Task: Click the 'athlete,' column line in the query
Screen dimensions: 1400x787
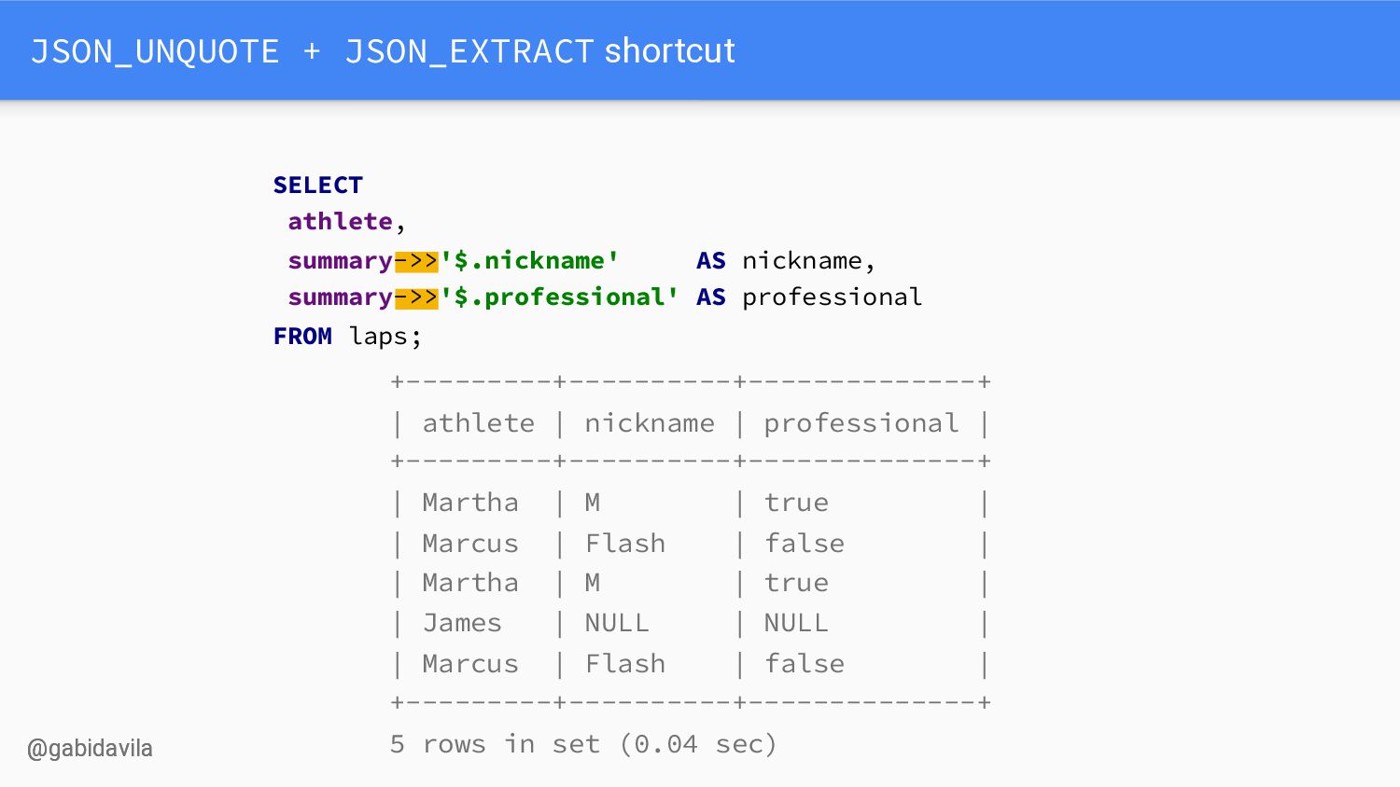Action: point(346,222)
